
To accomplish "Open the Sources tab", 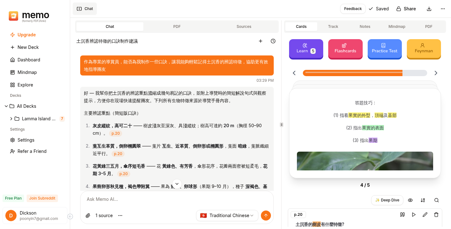I will coord(244,27).
